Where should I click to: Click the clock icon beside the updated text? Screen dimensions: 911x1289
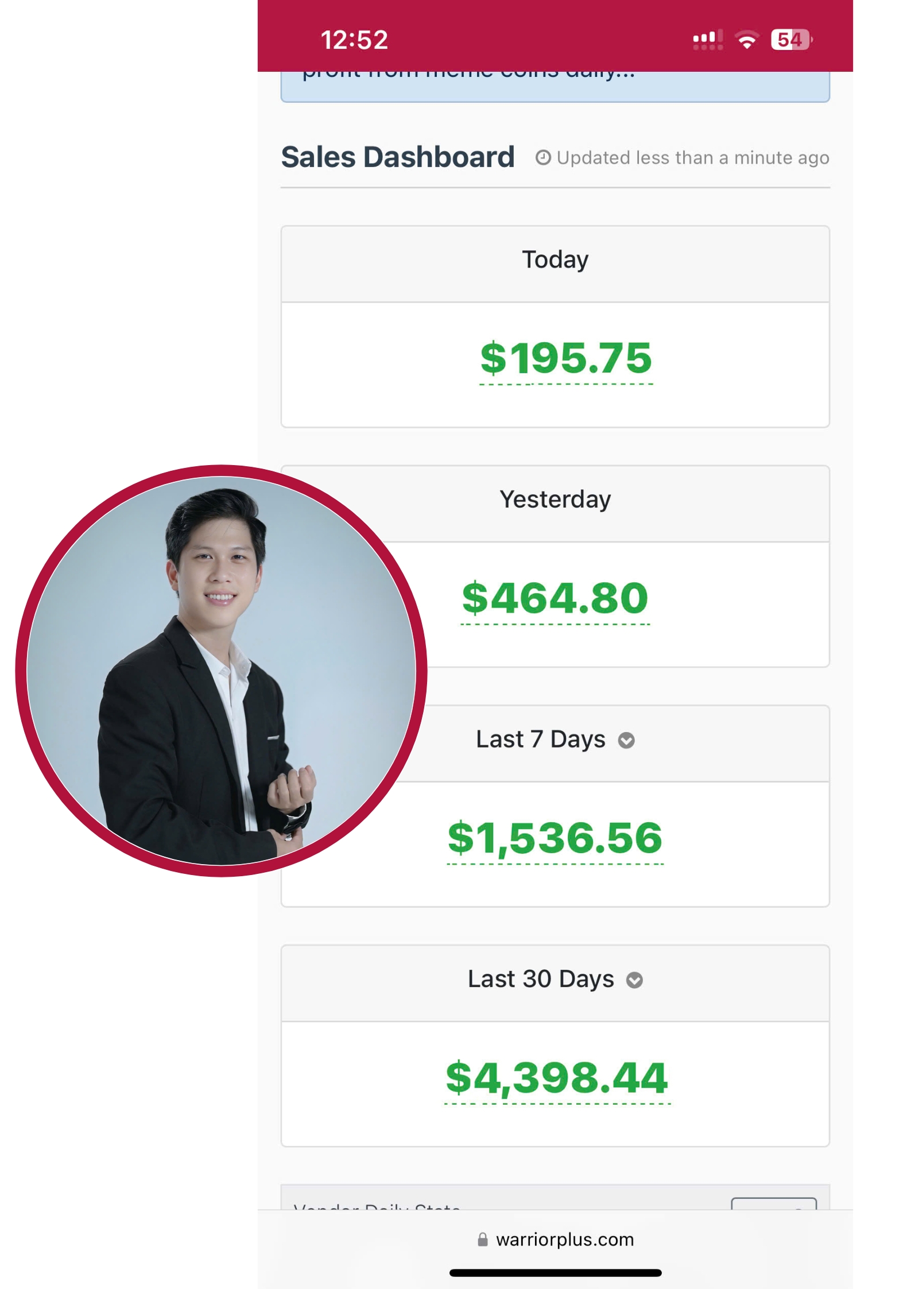542,157
